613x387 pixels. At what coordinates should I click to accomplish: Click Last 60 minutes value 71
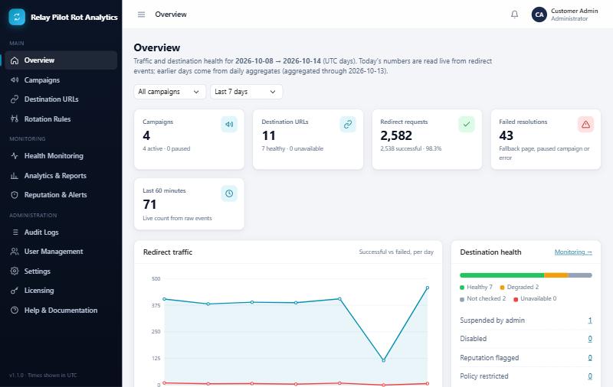tap(149, 204)
